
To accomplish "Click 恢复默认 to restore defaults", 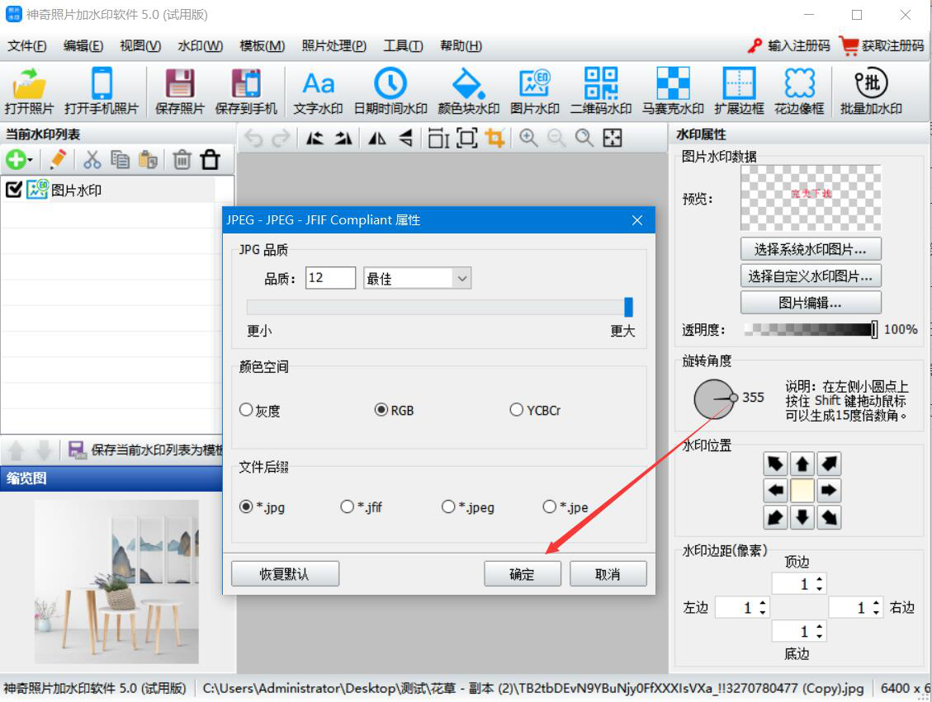I will [285, 573].
